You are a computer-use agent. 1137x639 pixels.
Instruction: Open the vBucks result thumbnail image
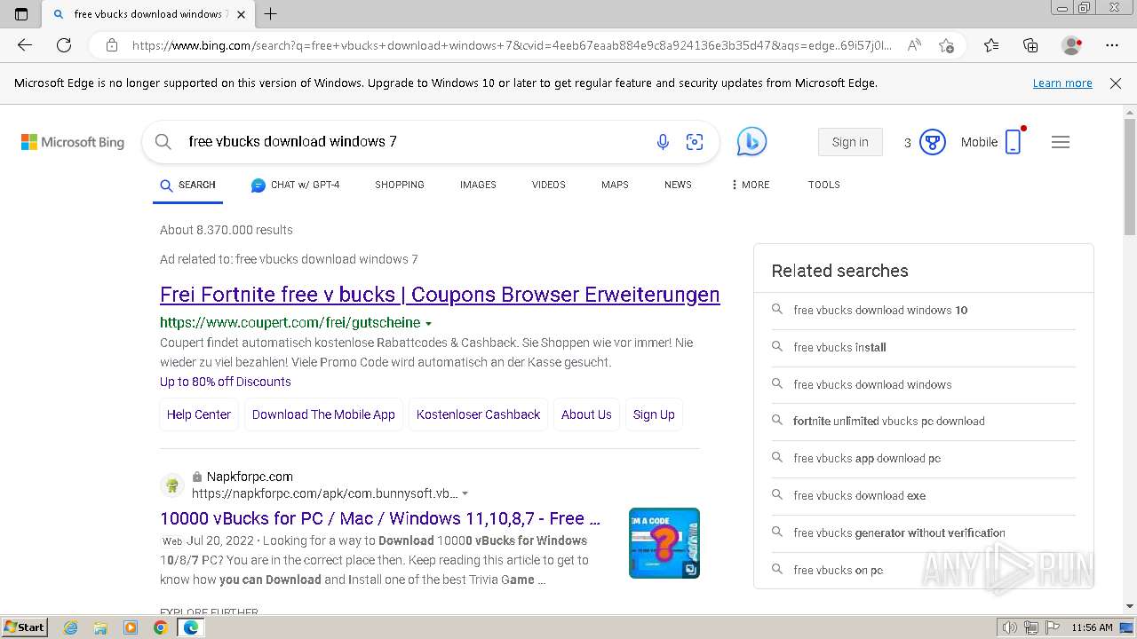tap(664, 543)
